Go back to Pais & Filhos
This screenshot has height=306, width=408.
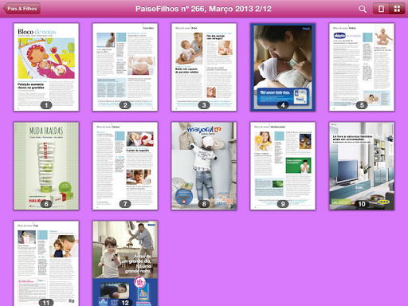point(22,9)
